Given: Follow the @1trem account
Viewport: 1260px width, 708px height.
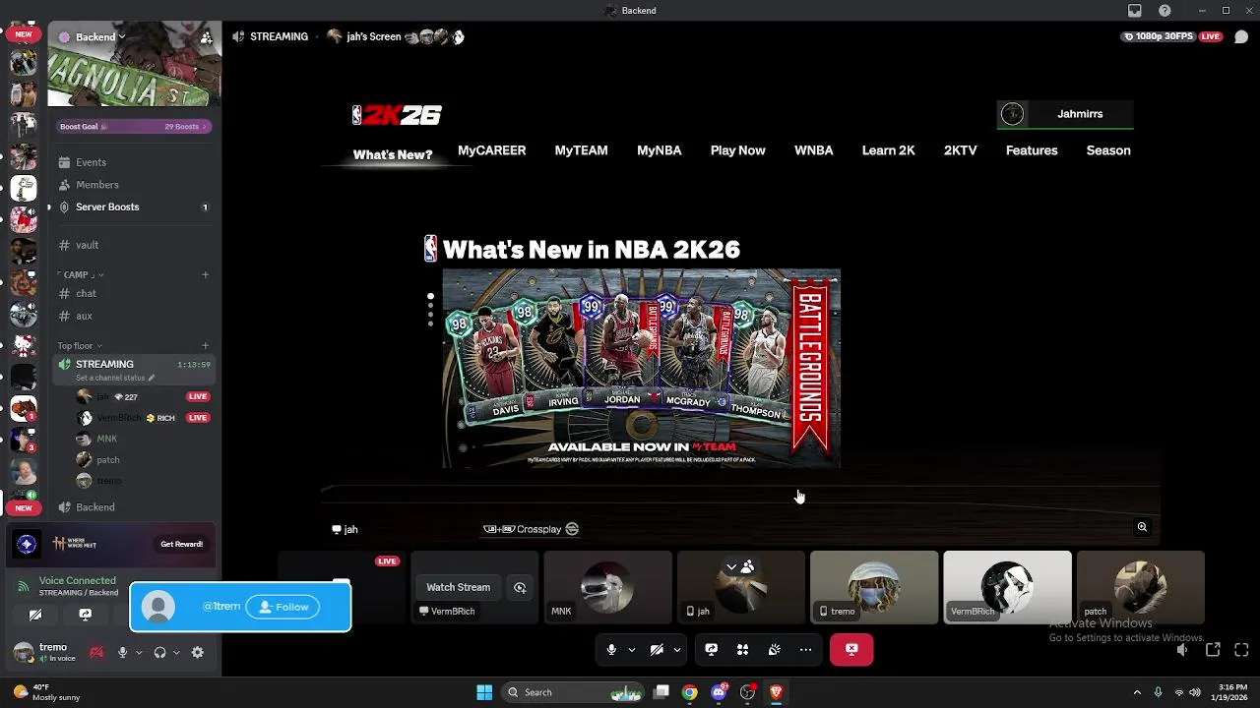Looking at the screenshot, I should pyautogui.click(x=283, y=607).
